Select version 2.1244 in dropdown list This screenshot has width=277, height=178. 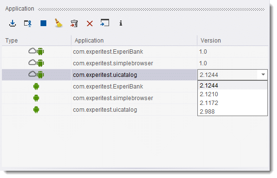pos(232,86)
